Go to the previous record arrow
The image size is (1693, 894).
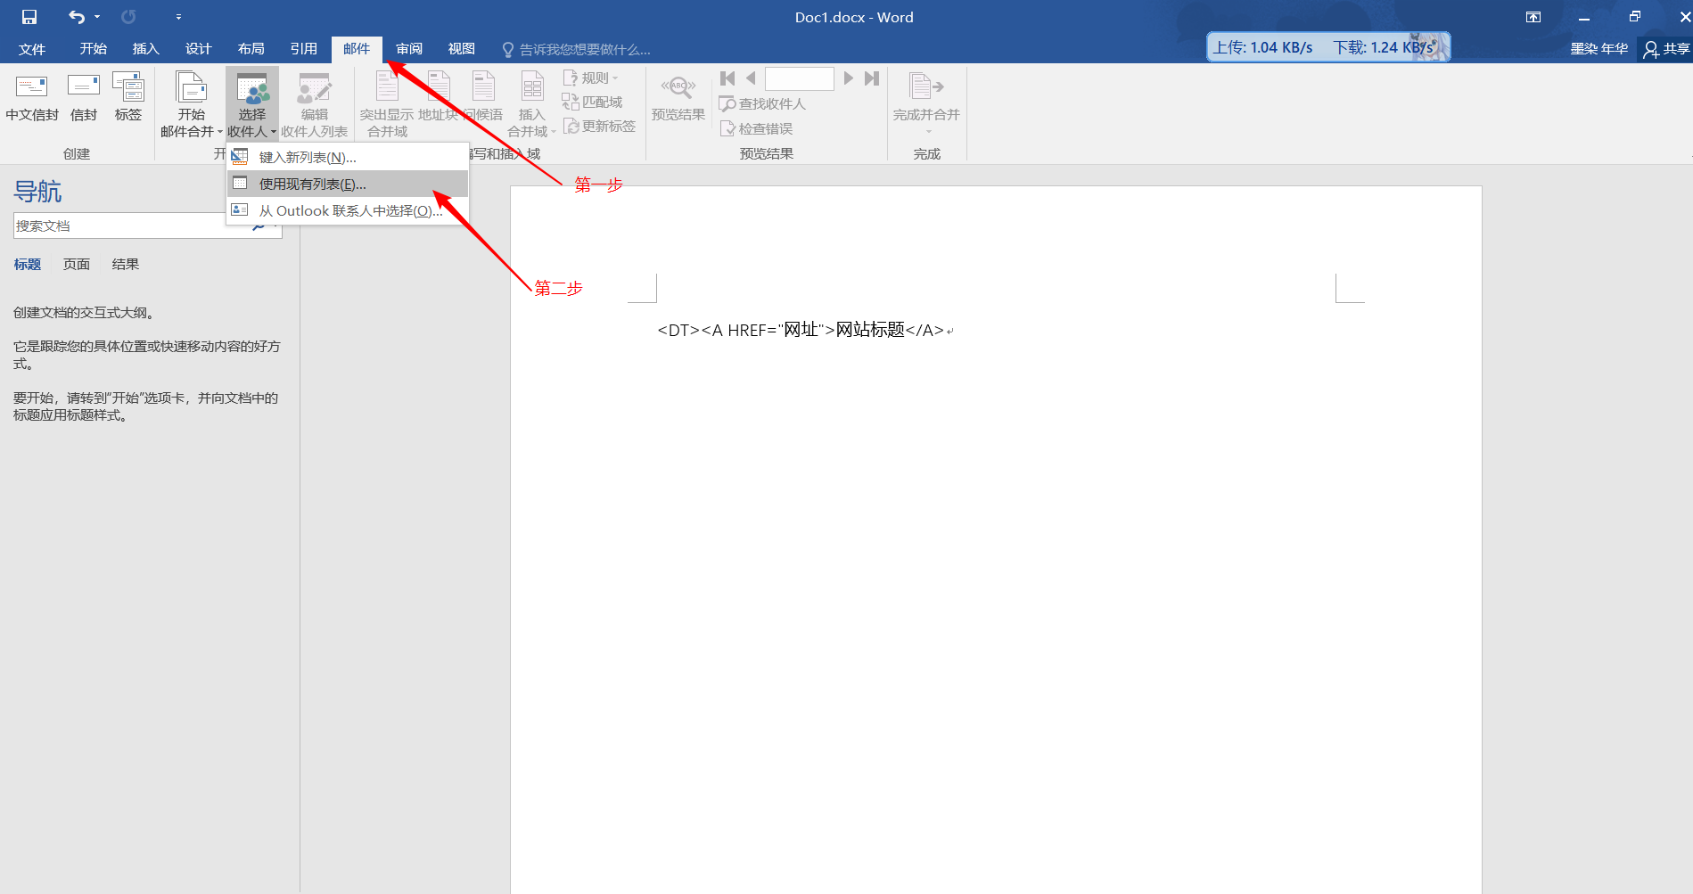pyautogui.click(x=751, y=78)
